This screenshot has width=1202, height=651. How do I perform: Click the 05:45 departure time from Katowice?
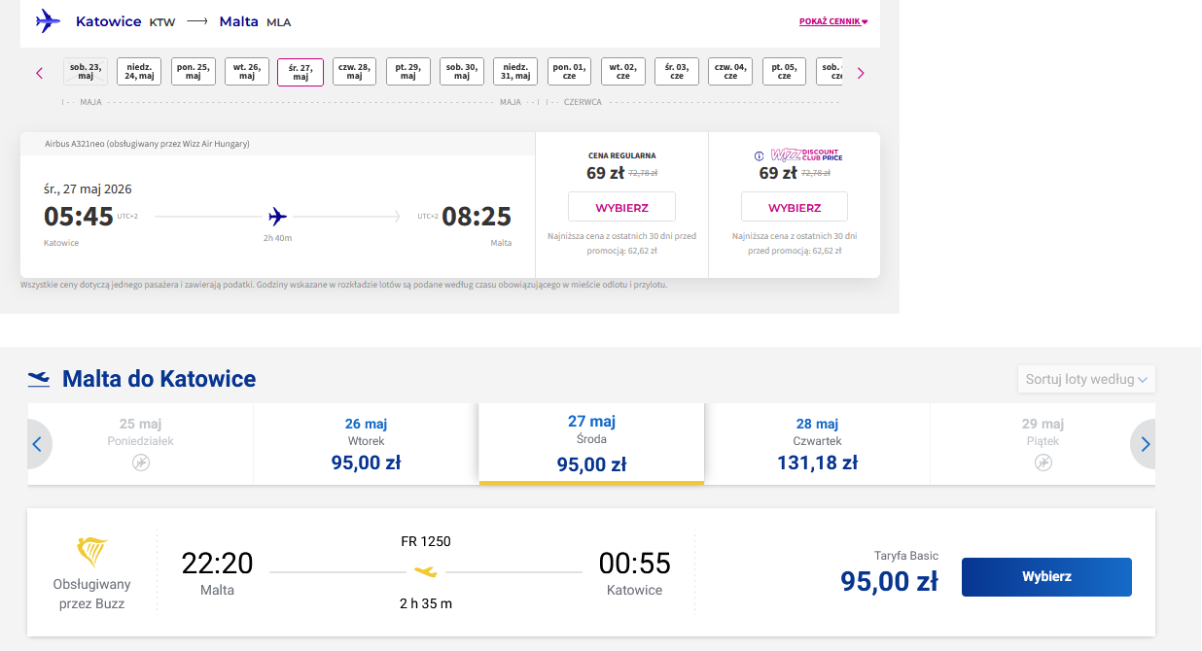tap(79, 216)
